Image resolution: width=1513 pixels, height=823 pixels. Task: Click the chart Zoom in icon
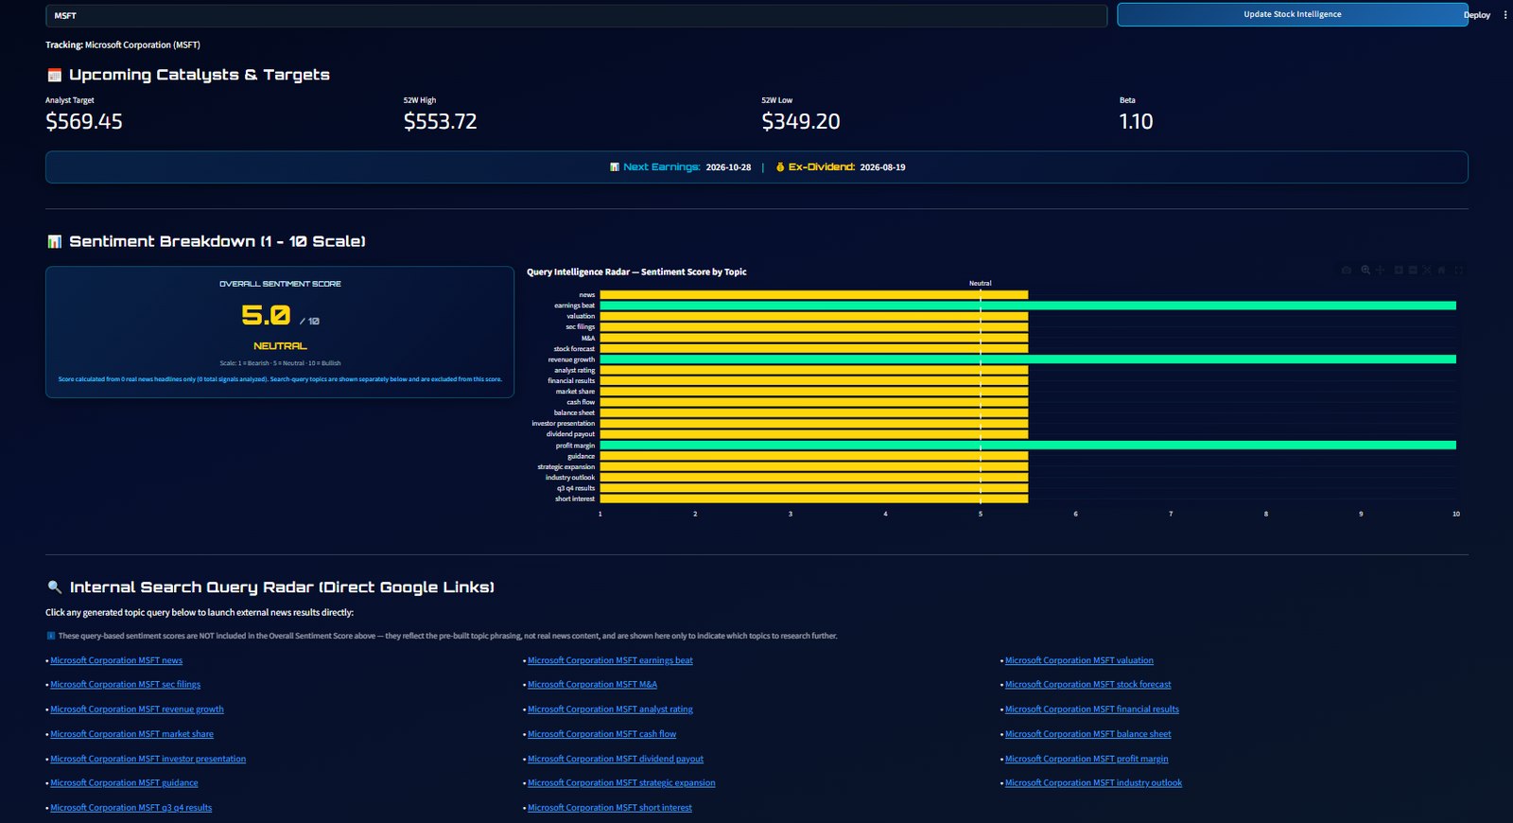(x=1399, y=271)
